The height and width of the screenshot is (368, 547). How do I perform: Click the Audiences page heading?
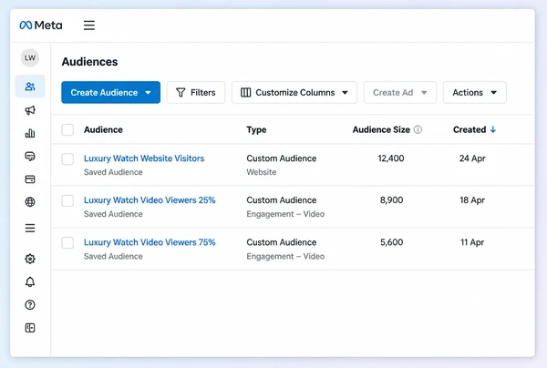pyautogui.click(x=89, y=62)
